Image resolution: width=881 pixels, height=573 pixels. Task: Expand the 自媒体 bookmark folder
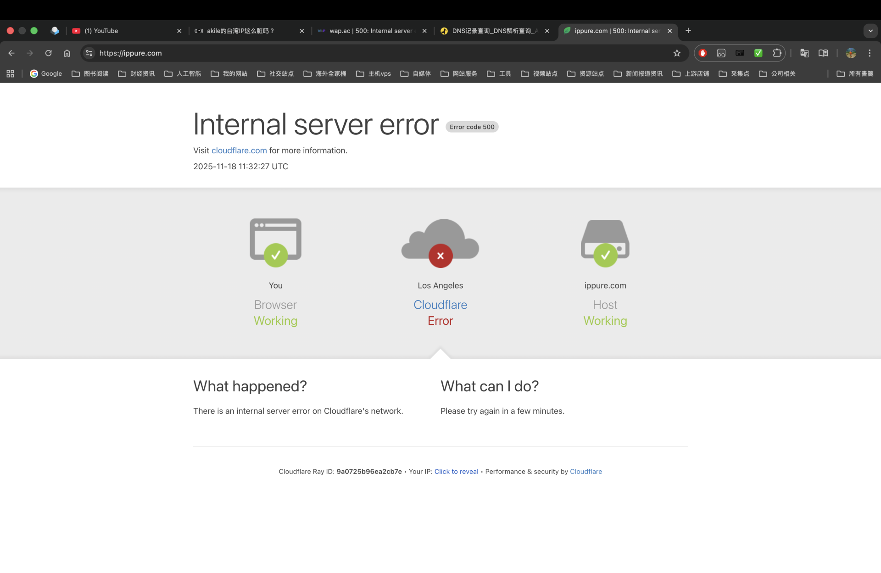(x=416, y=73)
